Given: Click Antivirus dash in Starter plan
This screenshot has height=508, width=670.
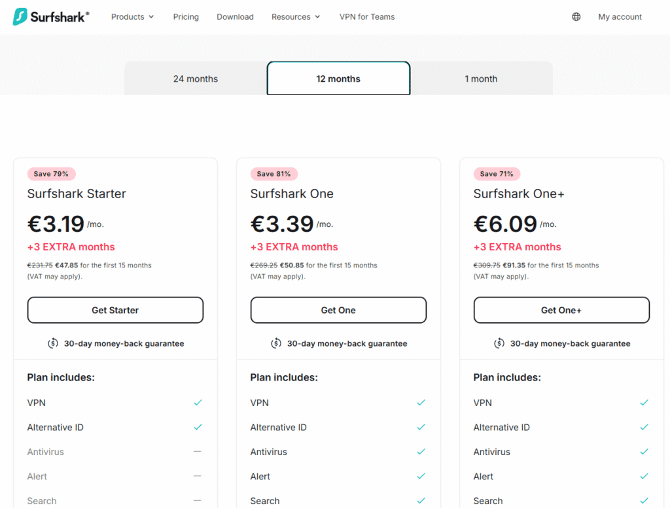Looking at the screenshot, I should pos(198,451).
